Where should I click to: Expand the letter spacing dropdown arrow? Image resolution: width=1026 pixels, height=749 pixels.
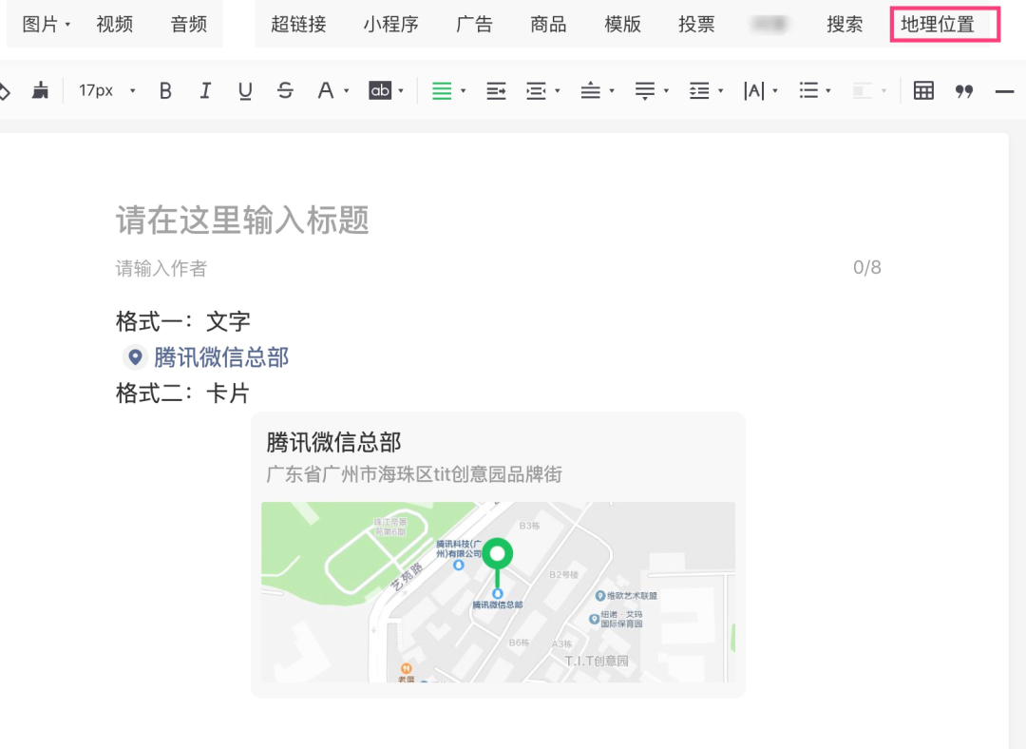(775, 91)
